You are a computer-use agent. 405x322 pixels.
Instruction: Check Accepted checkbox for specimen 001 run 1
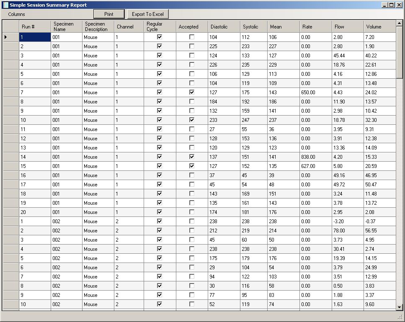[192, 37]
